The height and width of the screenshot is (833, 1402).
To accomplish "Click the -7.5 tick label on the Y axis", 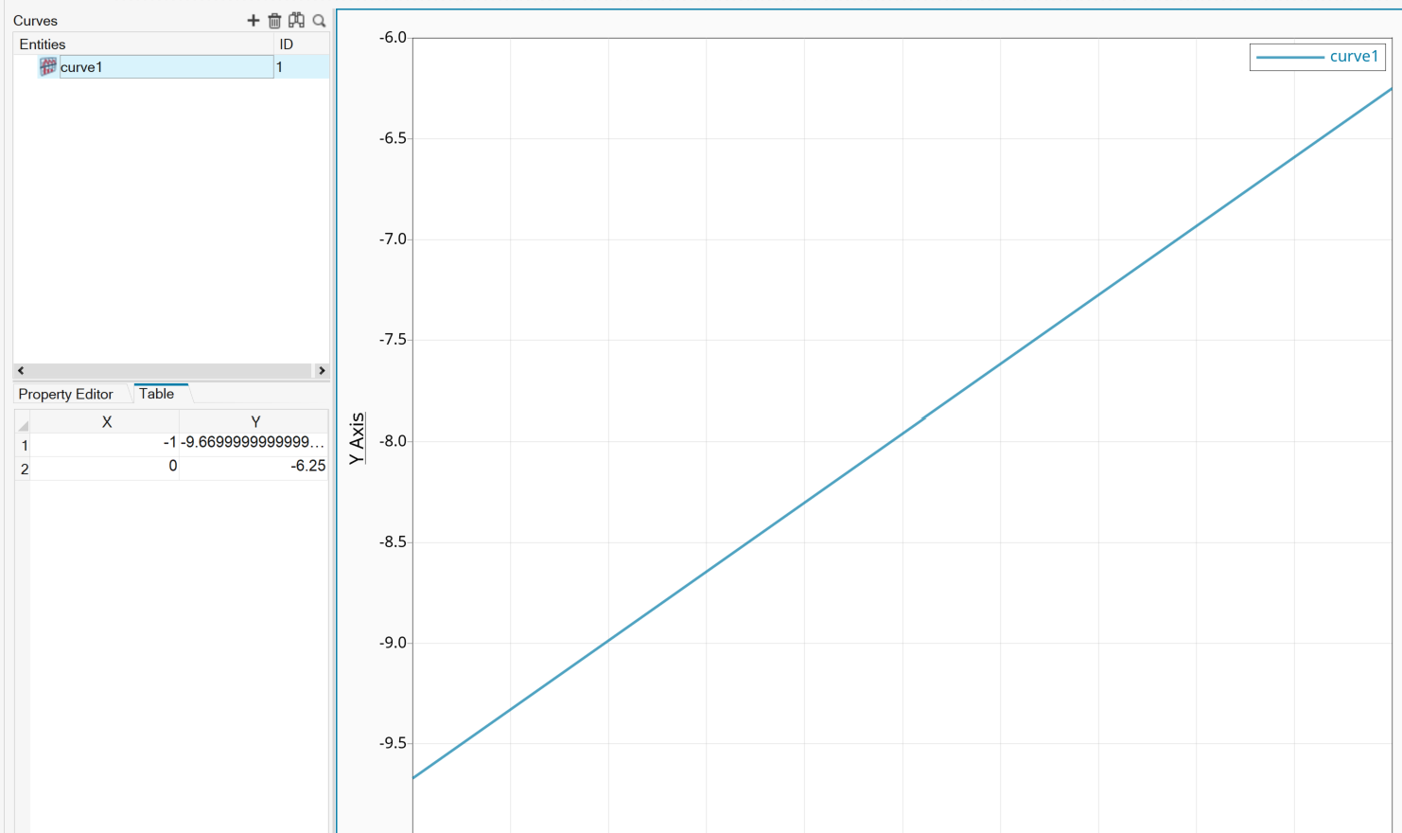I will coord(393,340).
